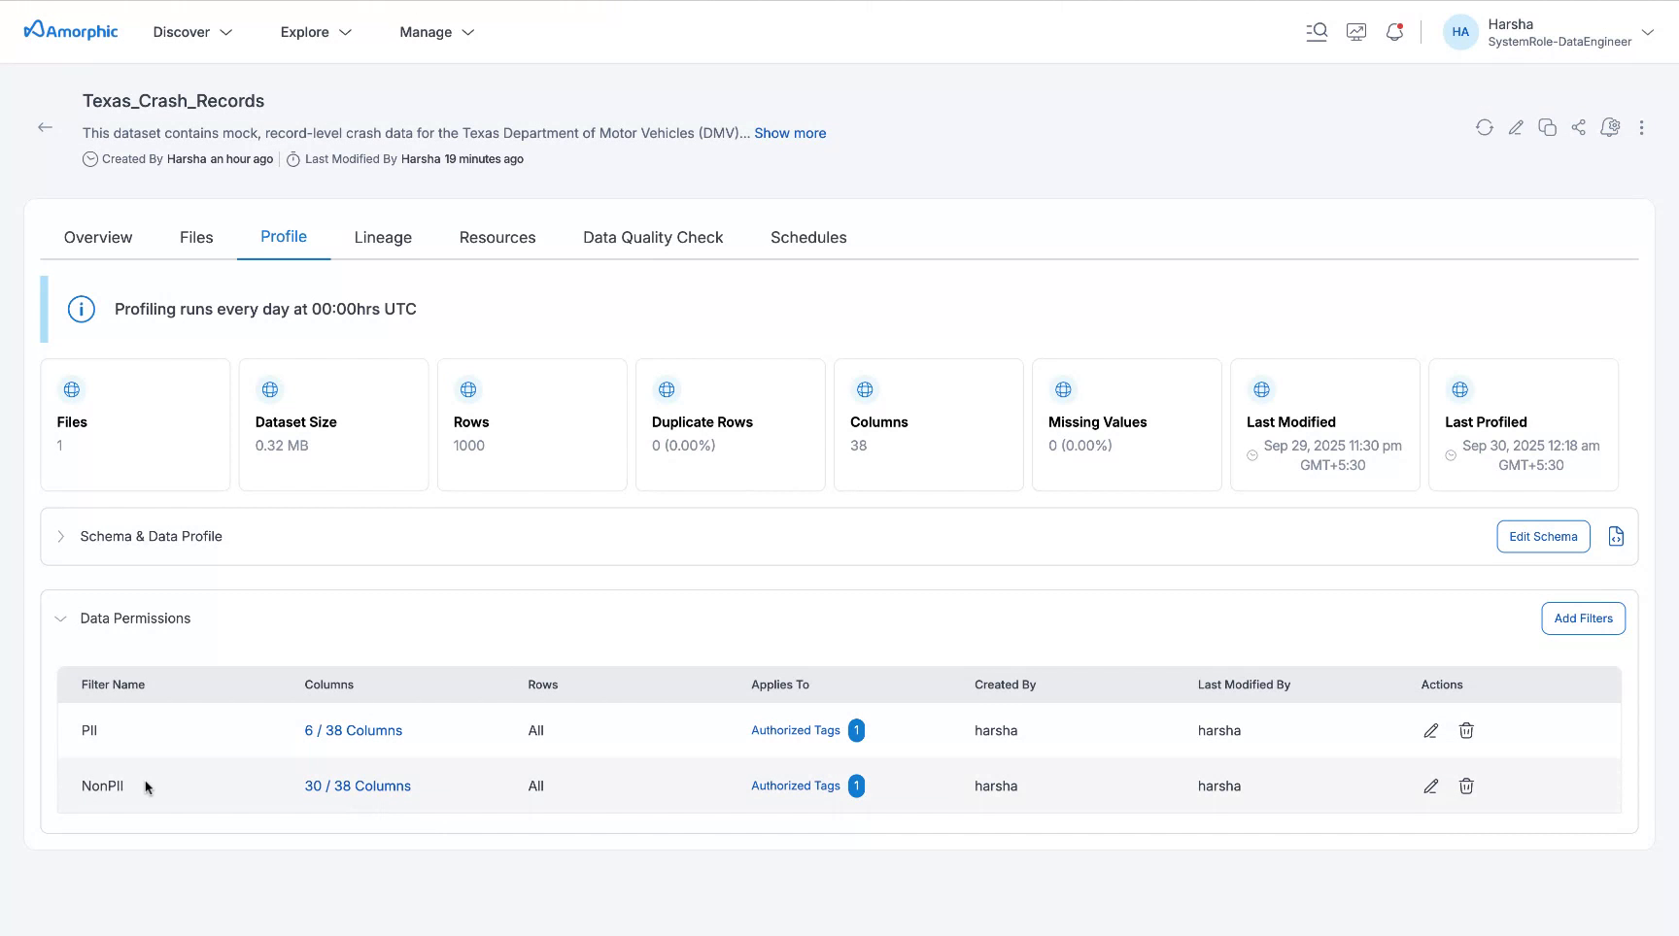Delete the PII filter with trash icon
This screenshot has height=936, width=1679.
pos(1466,730)
